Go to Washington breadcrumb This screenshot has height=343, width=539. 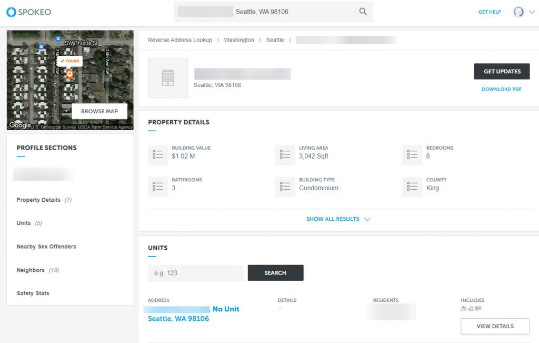[239, 40]
